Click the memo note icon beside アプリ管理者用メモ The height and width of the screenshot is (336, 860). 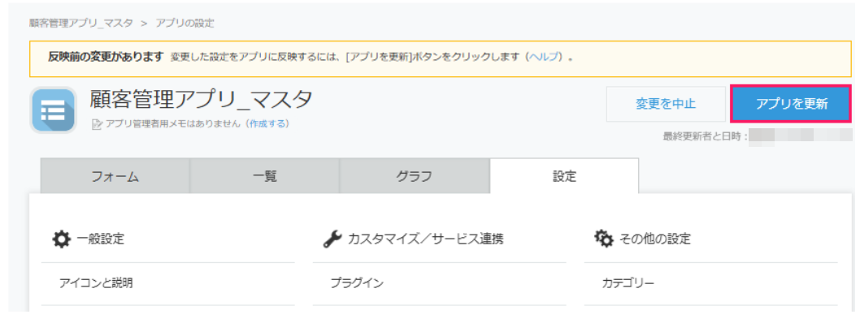(x=97, y=124)
